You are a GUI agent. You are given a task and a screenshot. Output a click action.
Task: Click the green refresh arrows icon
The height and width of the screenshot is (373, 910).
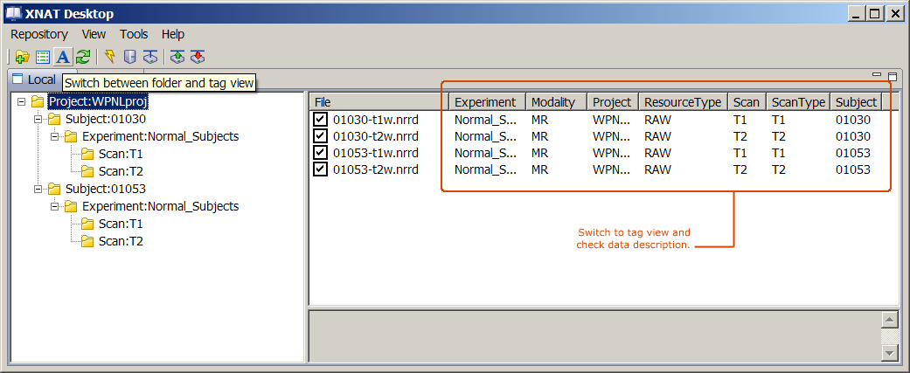pos(82,57)
